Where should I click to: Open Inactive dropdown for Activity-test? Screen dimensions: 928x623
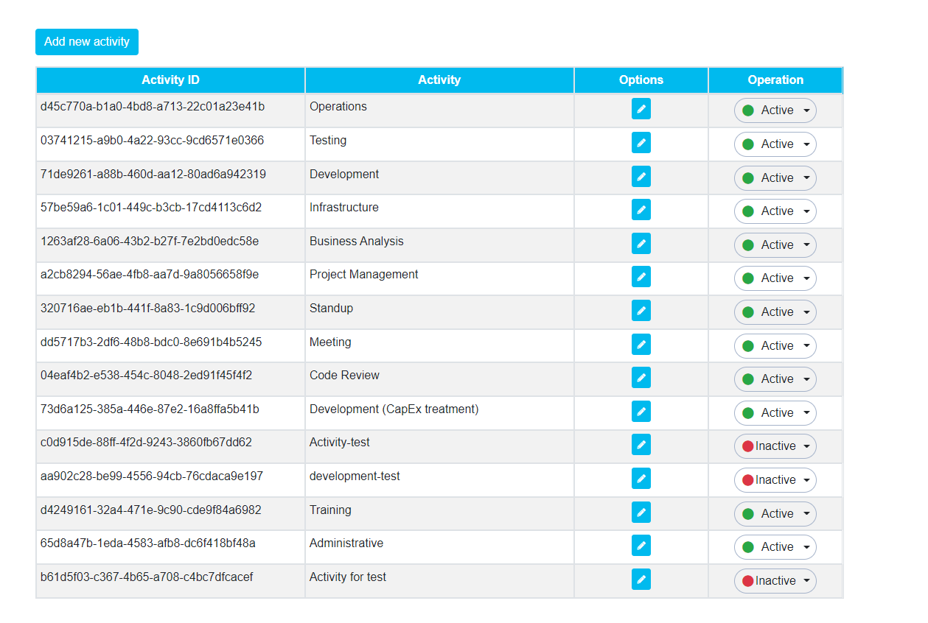(775, 446)
